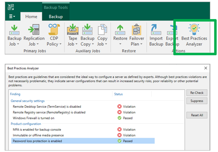This screenshot has height=152, width=218.
Task: Click red violation icon for Immutable media row
Action: point(119,135)
